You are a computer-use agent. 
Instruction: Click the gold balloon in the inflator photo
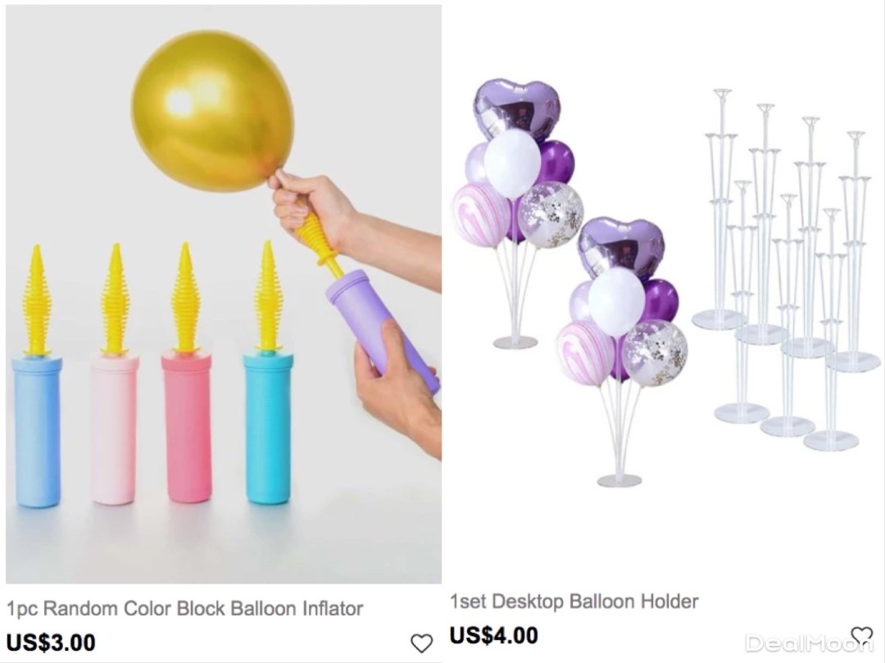(x=213, y=111)
